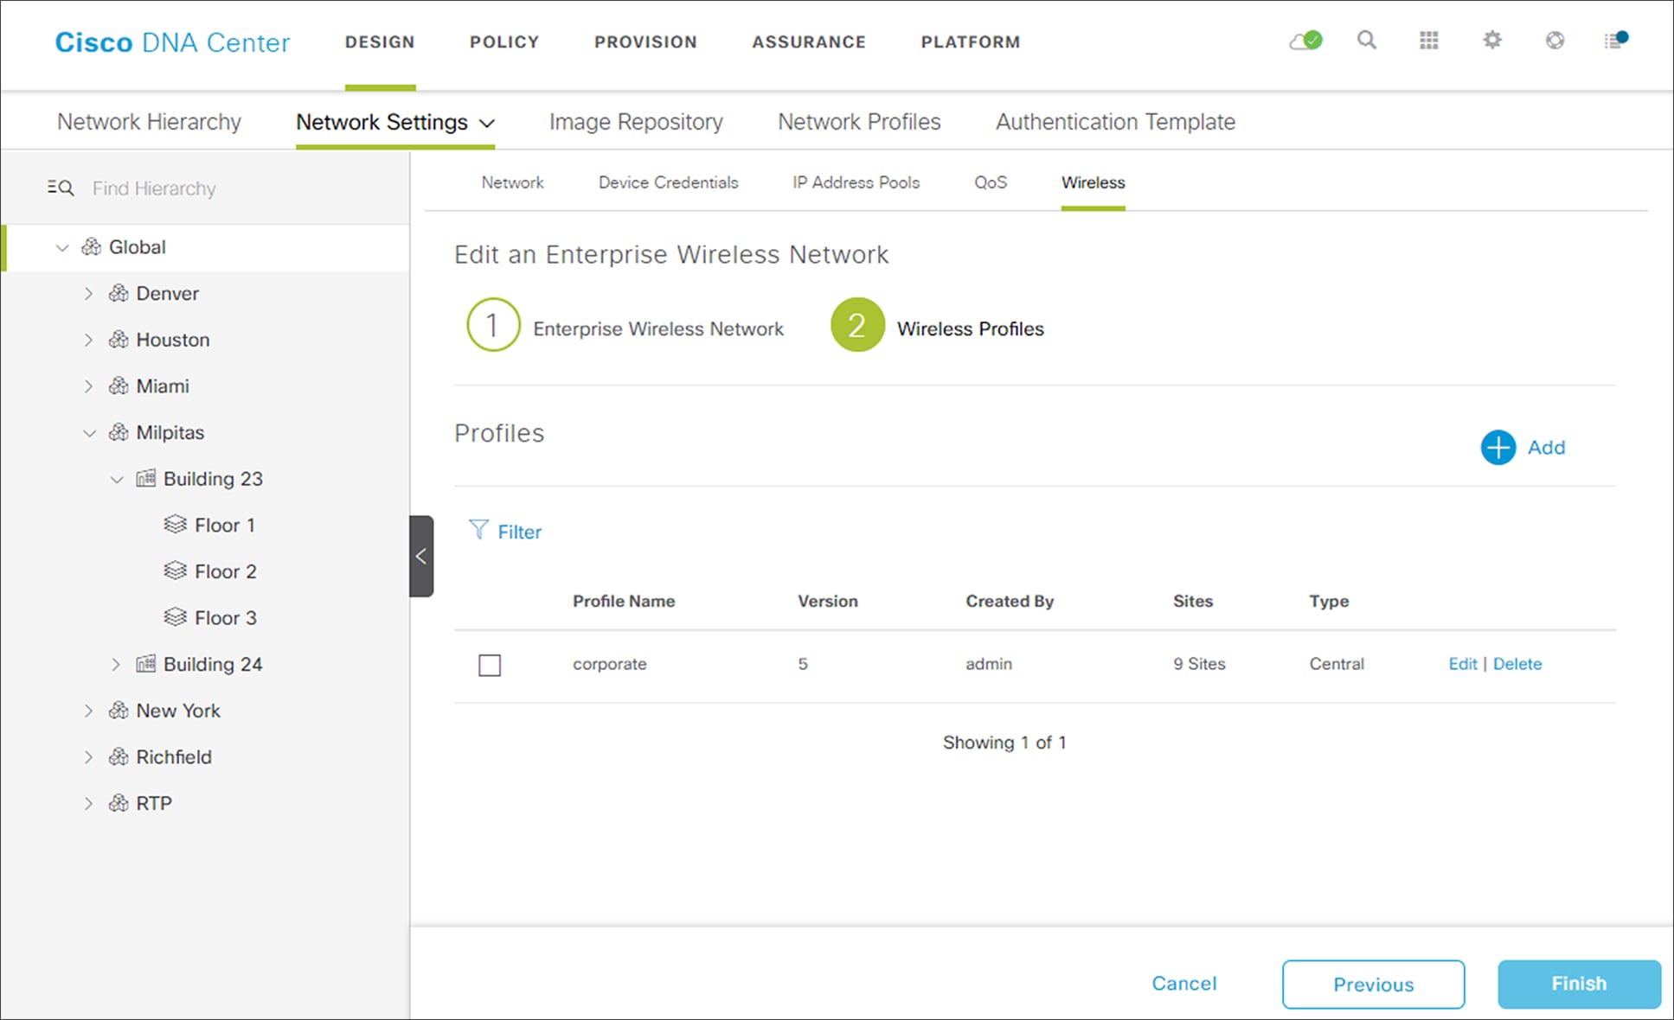Click the New York area icon

coord(119,711)
